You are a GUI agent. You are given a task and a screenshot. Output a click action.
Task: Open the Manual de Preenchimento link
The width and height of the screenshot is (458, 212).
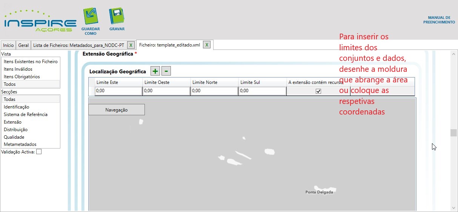click(439, 20)
